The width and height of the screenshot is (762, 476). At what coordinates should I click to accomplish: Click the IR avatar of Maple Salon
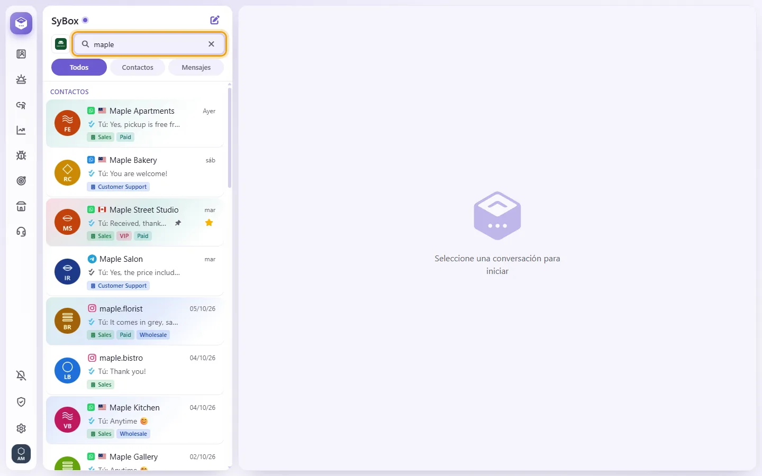(67, 271)
